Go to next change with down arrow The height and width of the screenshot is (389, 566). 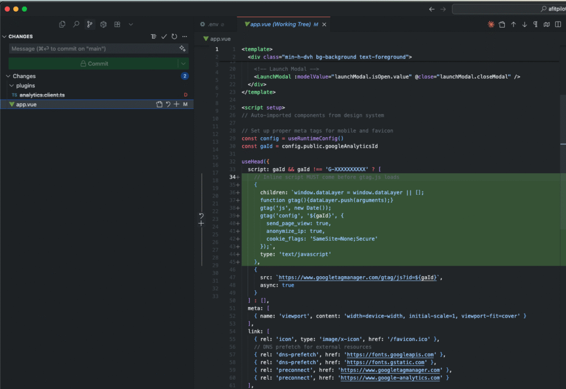coord(525,24)
